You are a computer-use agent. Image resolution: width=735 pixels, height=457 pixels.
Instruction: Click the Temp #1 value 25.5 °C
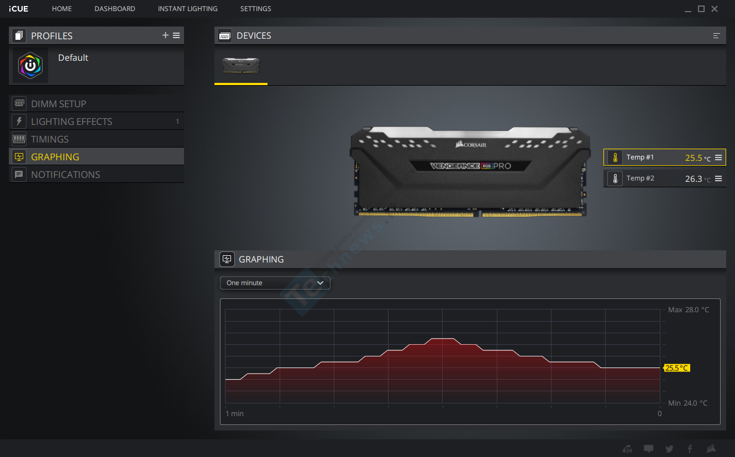pyautogui.click(x=698, y=158)
